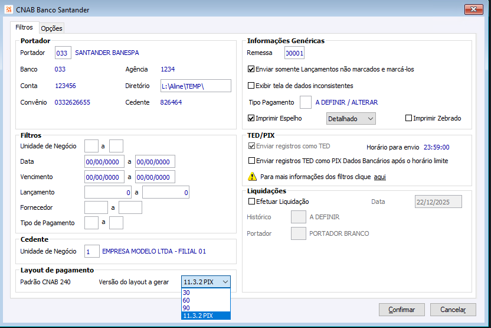Screen dimensions: 491x328
Task: Click Convênio value 0332626655
Action: point(73,102)
